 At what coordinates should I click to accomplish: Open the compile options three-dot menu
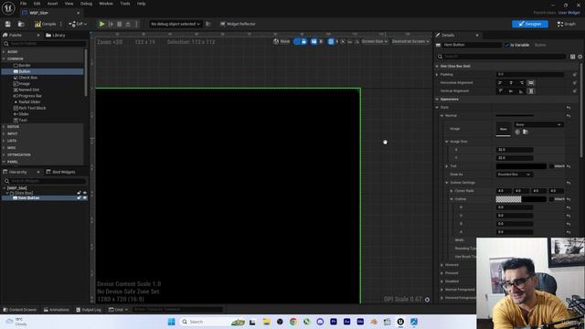point(61,24)
